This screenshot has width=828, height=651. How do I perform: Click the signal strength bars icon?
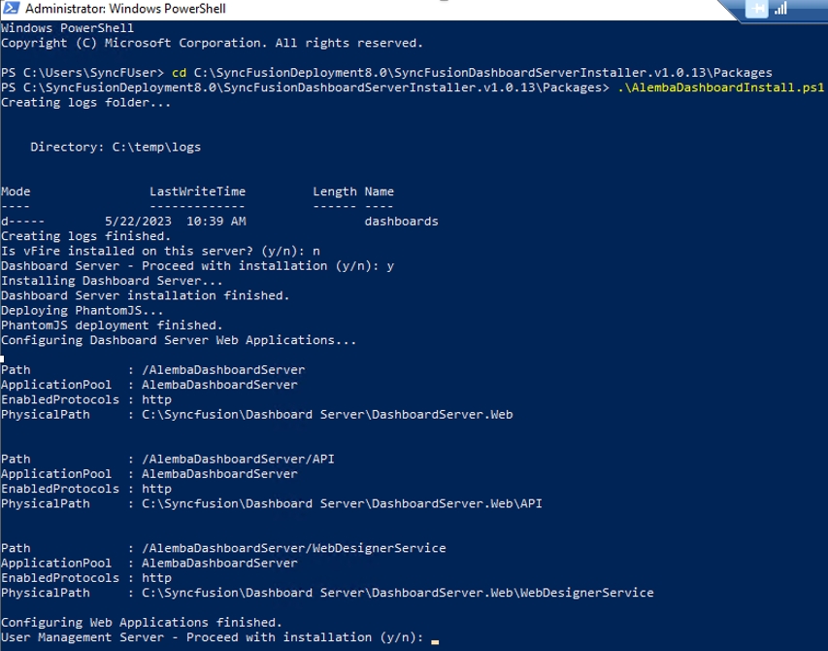coord(780,9)
